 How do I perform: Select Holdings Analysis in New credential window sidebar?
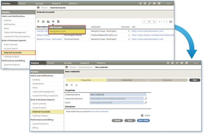[40, 116]
